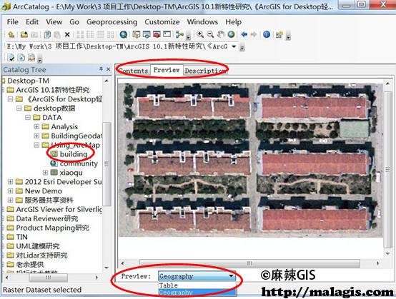Open the ModelBuilder window icon
396x299 pixels.
(179, 34)
